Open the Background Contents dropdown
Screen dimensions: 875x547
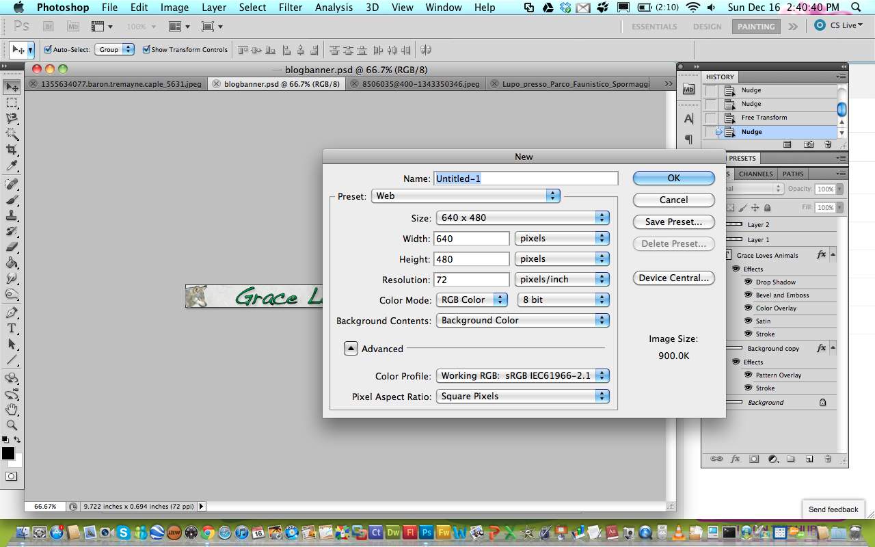tap(522, 320)
